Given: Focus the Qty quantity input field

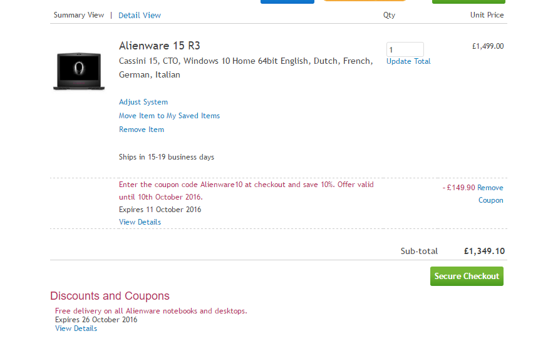Looking at the screenshot, I should pos(405,49).
